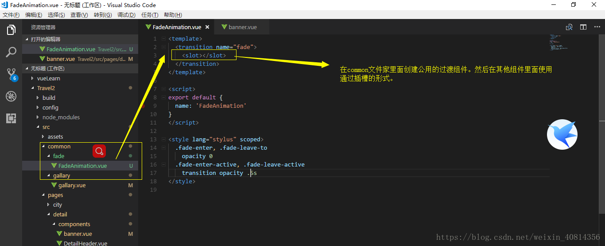The height and width of the screenshot is (246, 605).
Task: Fold the template block at line 1
Action: [163, 39]
